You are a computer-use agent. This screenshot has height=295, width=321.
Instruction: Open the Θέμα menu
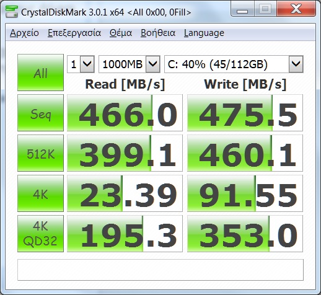121,33
